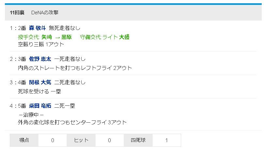Click pitcher change name 矢崎
This screenshot has width=264, height=149.
click(47, 37)
